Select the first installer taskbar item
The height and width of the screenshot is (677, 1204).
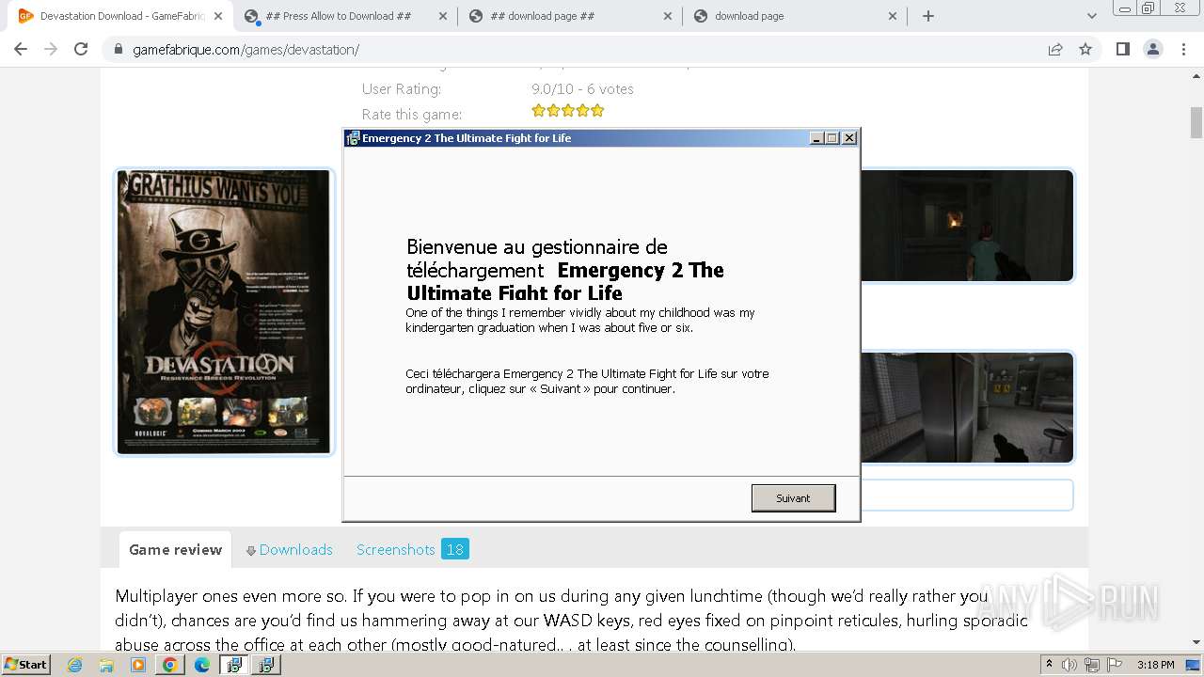tap(234, 665)
